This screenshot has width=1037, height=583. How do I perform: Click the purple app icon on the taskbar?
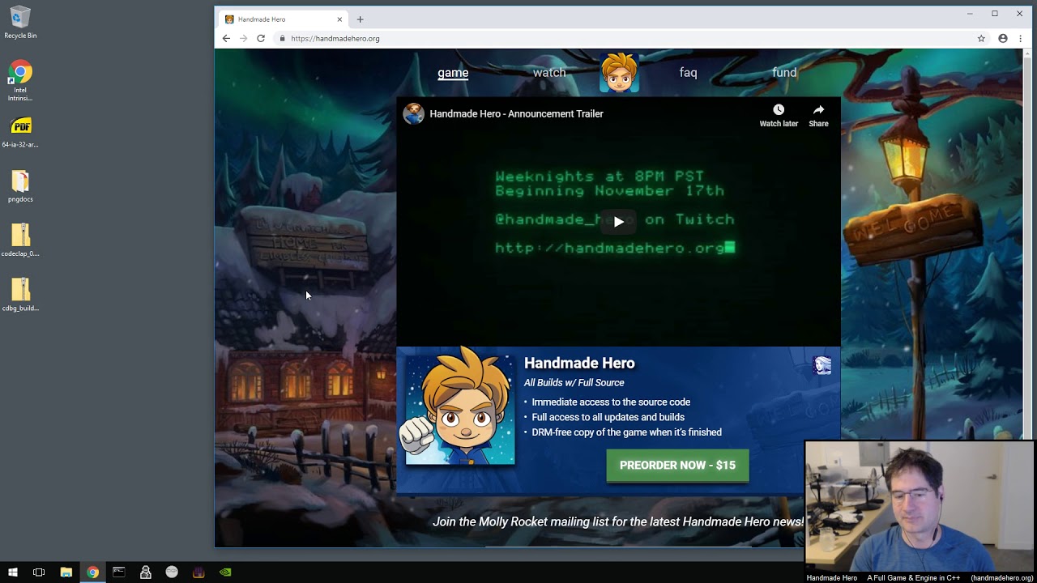(198, 572)
